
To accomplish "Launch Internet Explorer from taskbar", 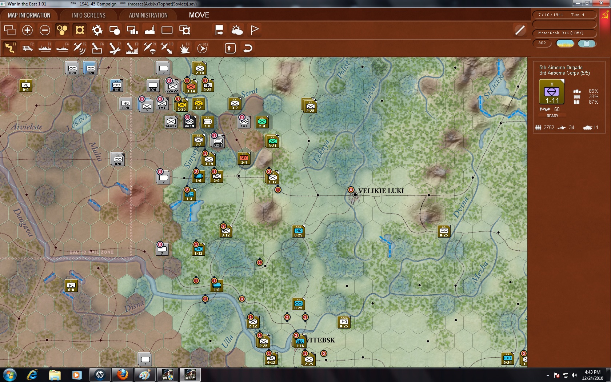I will click(x=32, y=375).
